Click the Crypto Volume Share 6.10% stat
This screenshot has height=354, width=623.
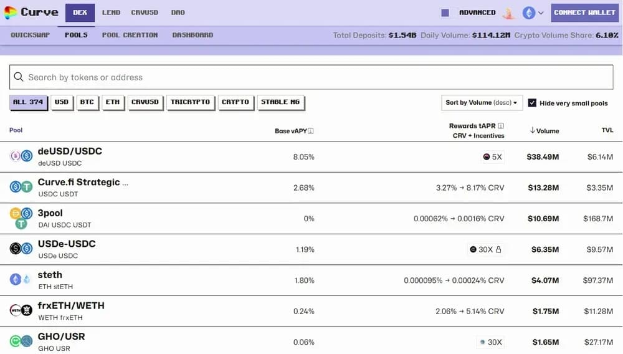click(566, 35)
